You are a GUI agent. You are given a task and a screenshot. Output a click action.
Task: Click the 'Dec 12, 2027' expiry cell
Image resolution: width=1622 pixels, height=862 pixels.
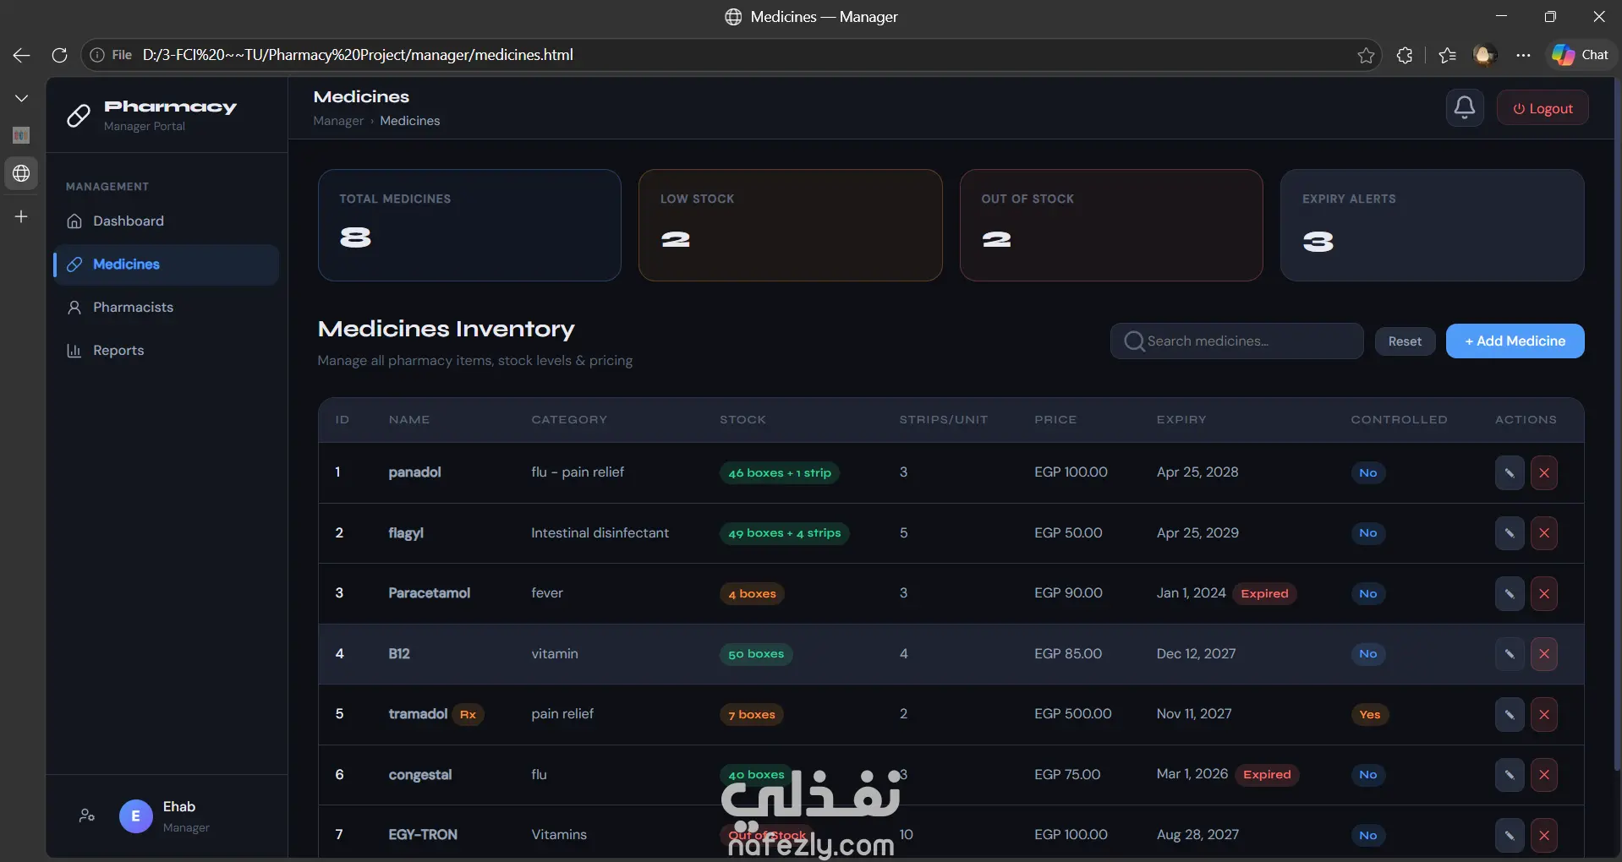[x=1196, y=654]
